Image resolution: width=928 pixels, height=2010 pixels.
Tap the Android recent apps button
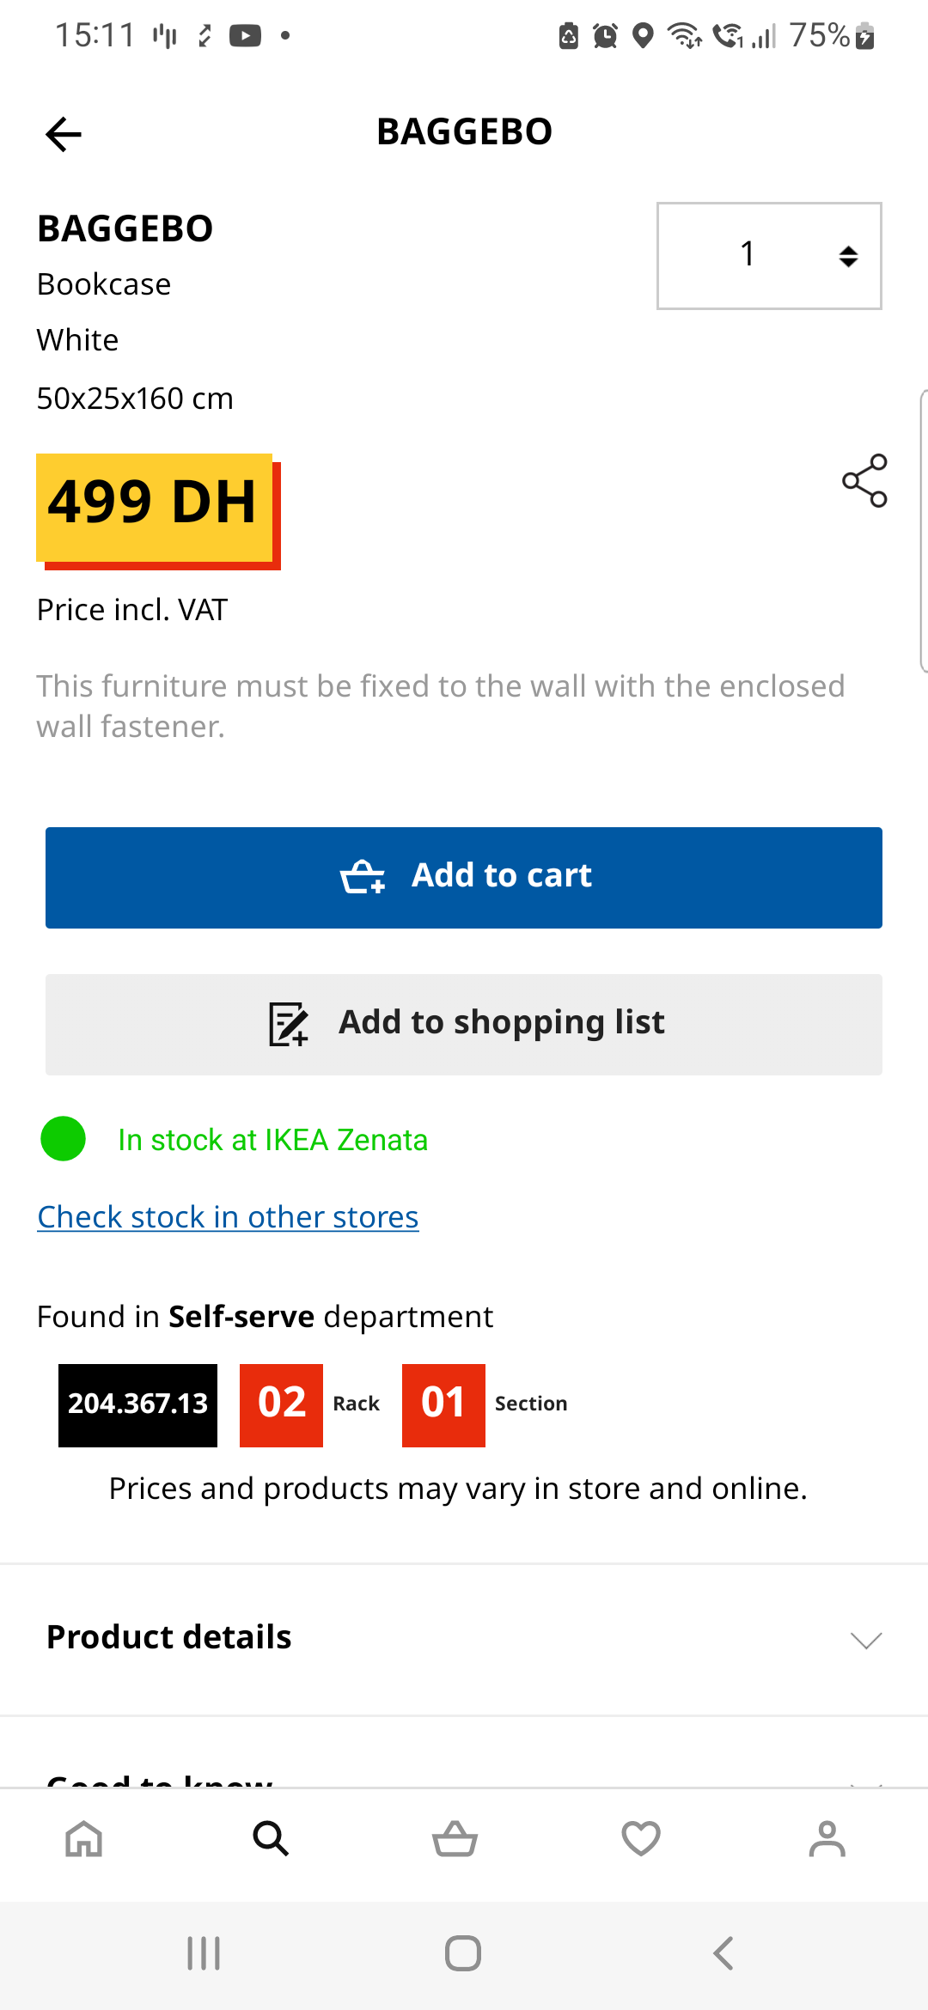204,1953
